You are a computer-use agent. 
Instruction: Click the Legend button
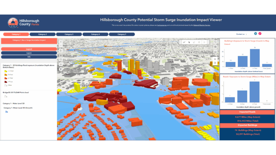[29, 49]
